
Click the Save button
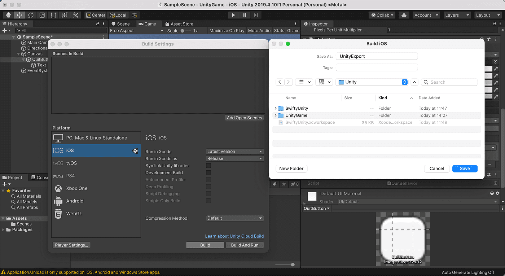tap(465, 168)
